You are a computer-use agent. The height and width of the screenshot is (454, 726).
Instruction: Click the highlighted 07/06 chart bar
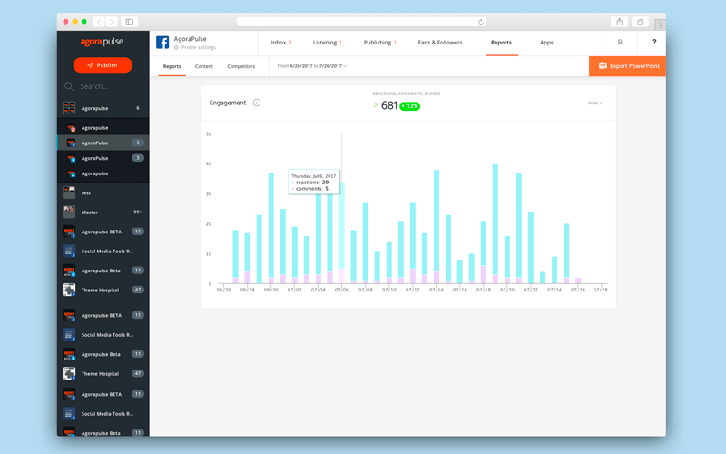click(342, 232)
